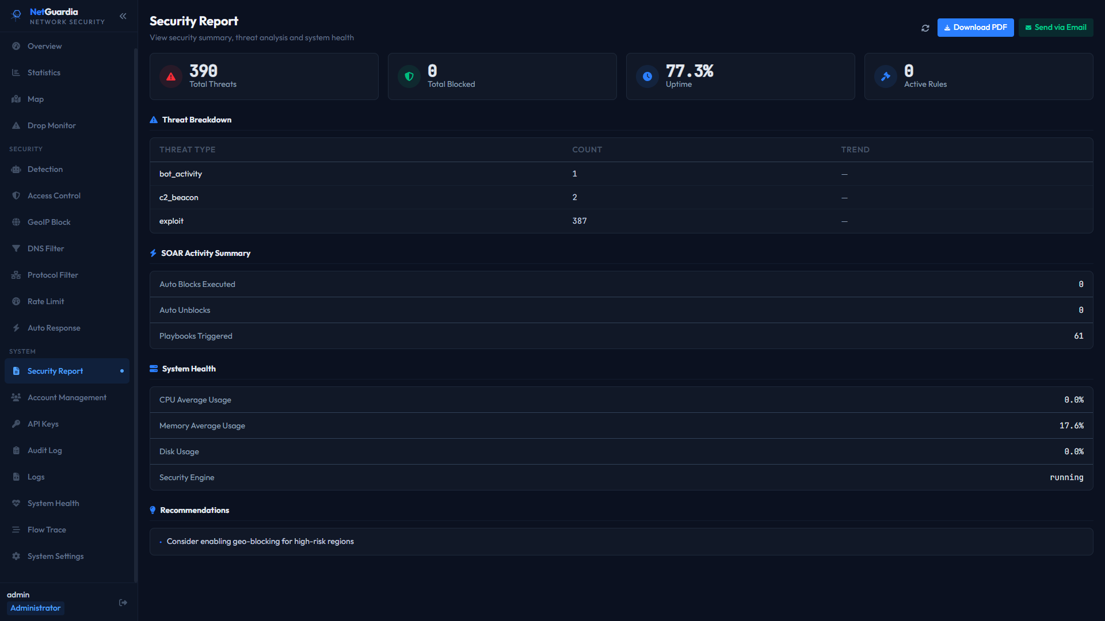The image size is (1105, 621).
Task: Open the Audit Log menu item
Action: pos(67,450)
